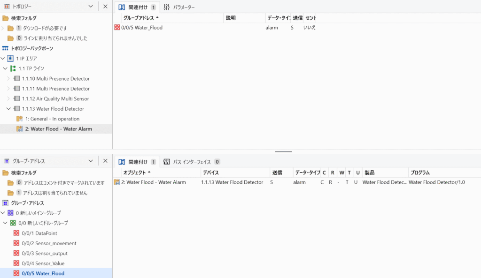Collapse '0 新しいメイン・グループ' node

click(3, 213)
